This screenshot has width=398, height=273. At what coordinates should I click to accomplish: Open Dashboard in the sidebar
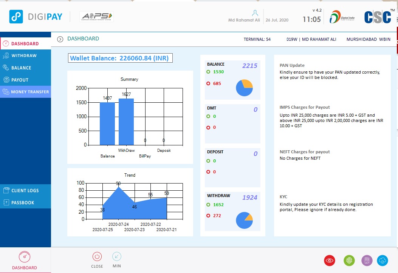click(25, 43)
